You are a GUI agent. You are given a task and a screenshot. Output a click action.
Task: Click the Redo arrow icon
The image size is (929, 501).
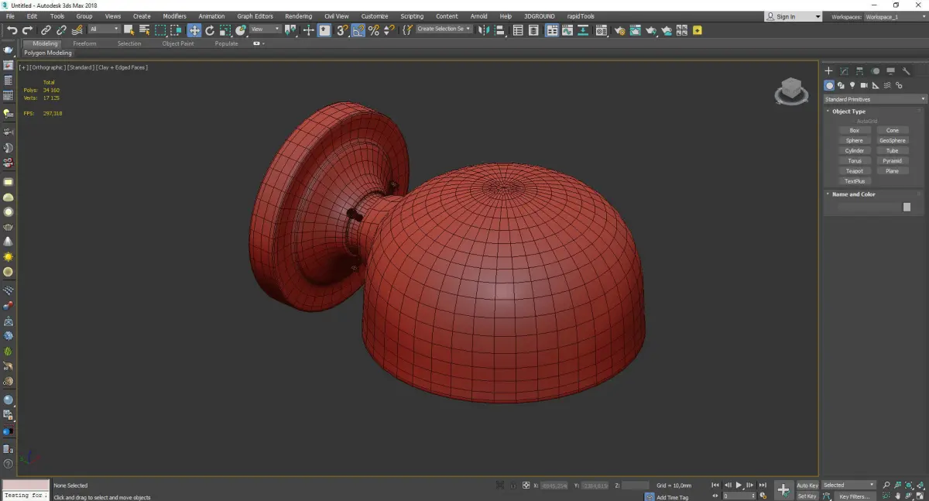pyautogui.click(x=26, y=30)
